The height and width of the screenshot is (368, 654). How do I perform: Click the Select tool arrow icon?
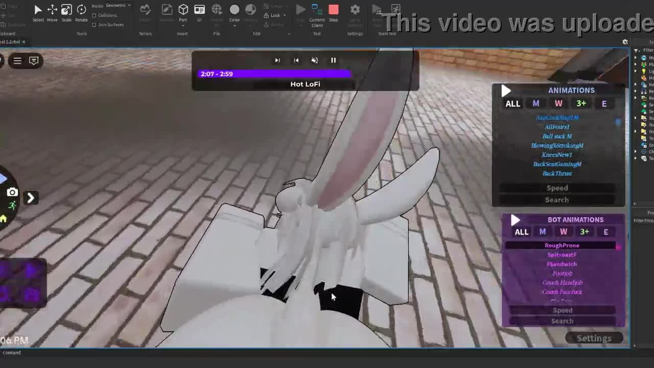point(38,10)
